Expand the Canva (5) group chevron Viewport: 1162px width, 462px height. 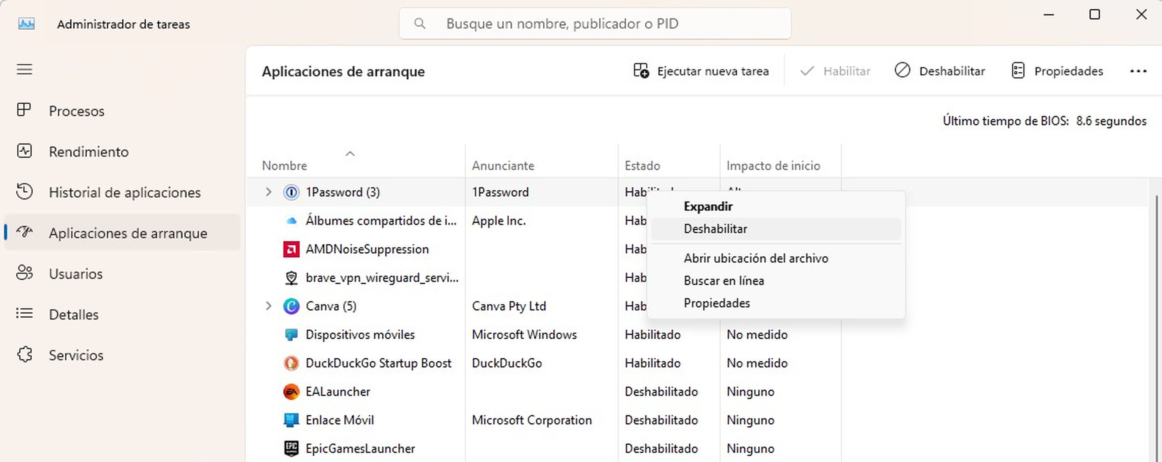pyautogui.click(x=268, y=306)
